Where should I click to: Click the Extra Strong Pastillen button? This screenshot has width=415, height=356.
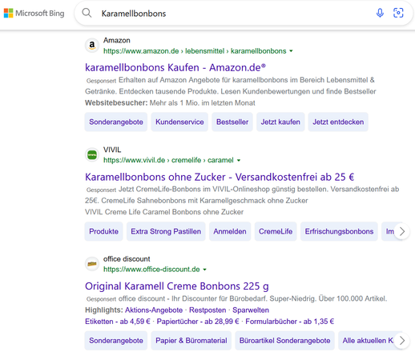point(166,231)
